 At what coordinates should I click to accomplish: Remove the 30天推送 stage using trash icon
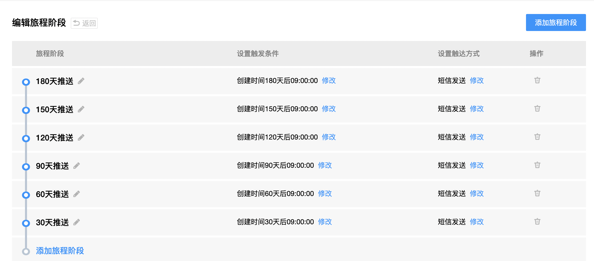pos(537,221)
